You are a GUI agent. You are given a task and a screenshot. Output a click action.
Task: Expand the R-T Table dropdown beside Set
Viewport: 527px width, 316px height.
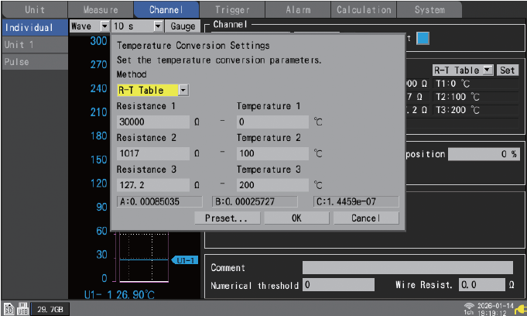(x=487, y=70)
